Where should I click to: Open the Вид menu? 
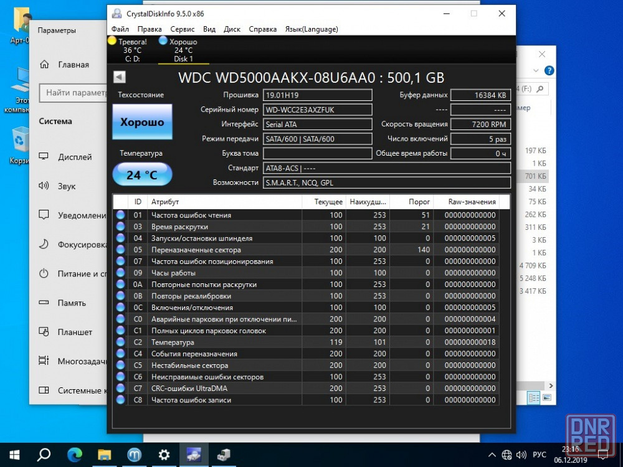tap(209, 29)
